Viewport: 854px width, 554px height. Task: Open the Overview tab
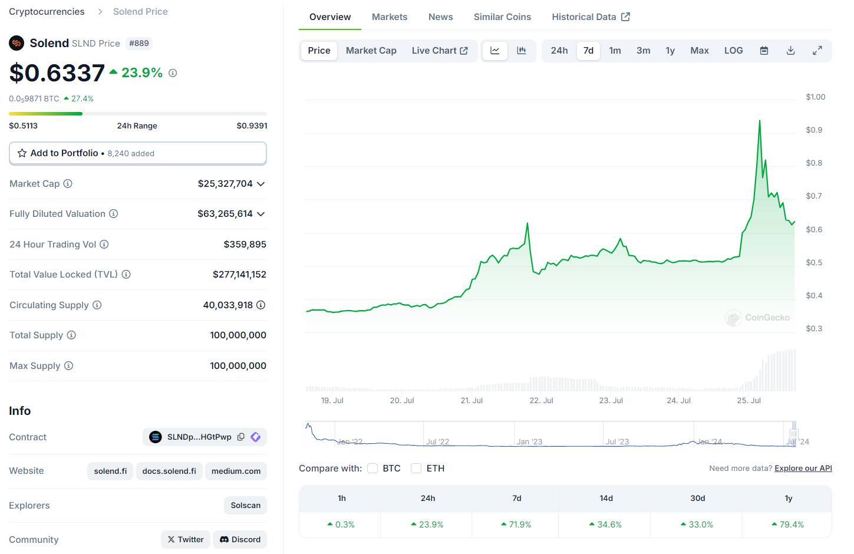click(330, 17)
